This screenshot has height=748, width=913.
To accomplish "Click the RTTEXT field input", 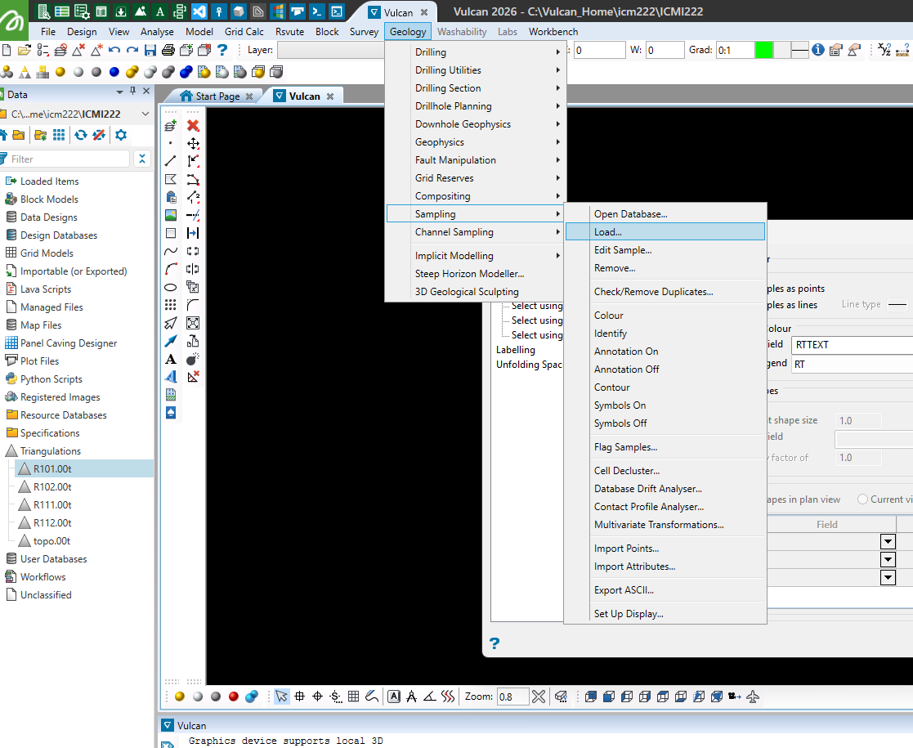I will 851,345.
